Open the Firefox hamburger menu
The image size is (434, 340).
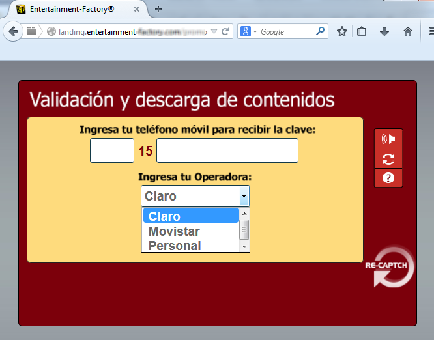[429, 31]
